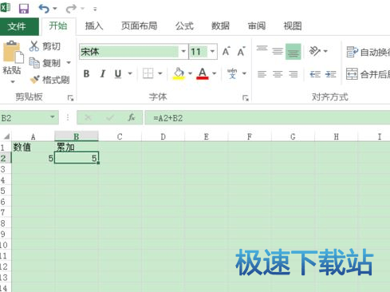The width and height of the screenshot is (390, 292).
Task: Select column C header
Action: coord(120,136)
